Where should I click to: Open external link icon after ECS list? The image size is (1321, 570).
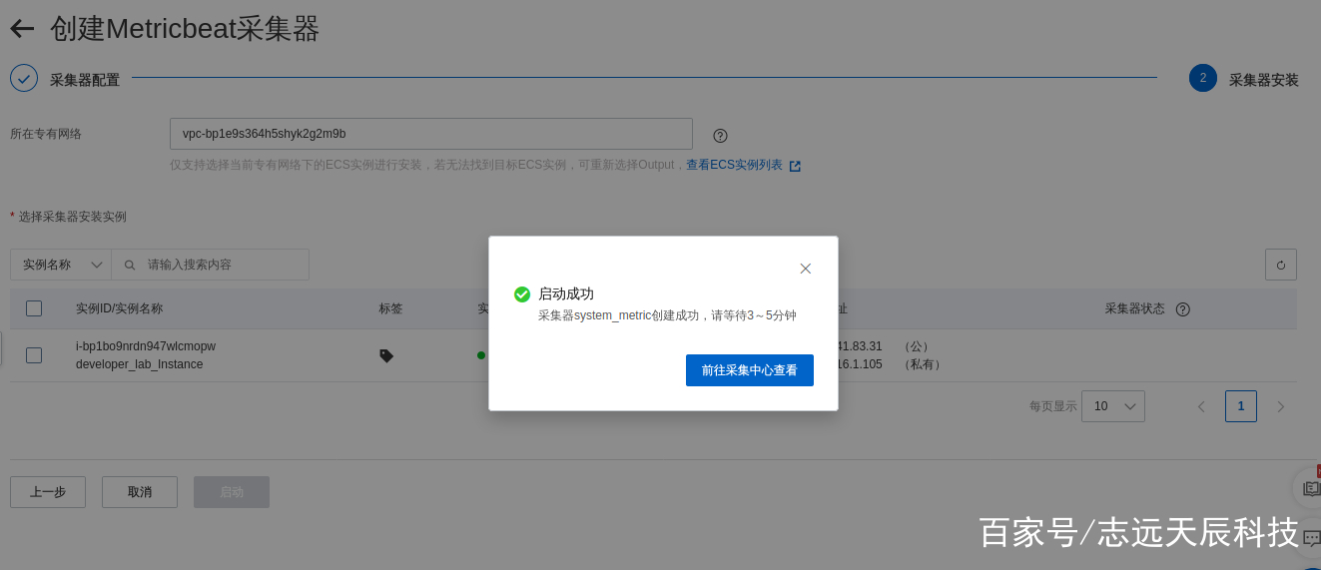[795, 166]
